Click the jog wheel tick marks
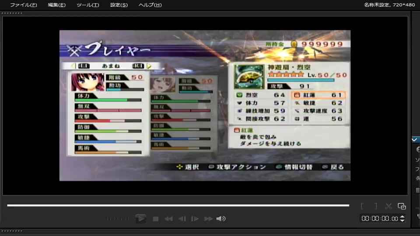420x236 pixels. click(118, 219)
